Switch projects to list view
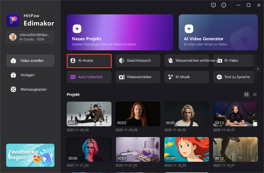 coord(255,95)
